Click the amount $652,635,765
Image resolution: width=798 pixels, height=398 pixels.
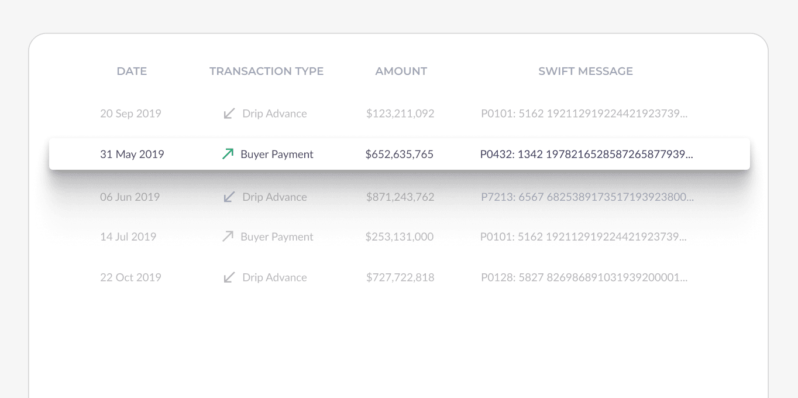click(400, 155)
